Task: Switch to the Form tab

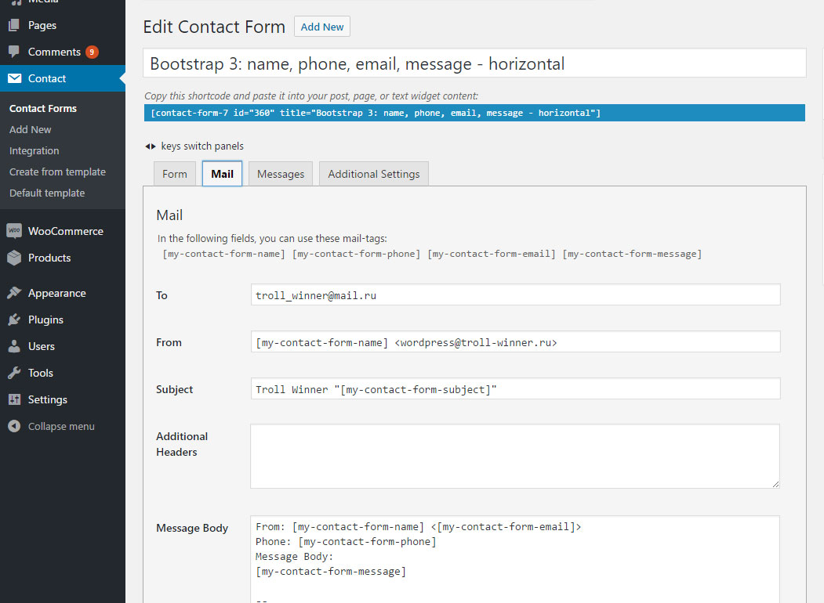Action: click(175, 174)
